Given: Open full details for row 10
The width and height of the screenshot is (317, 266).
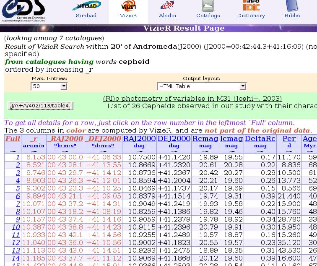Looking at the screenshot, I should coord(16,227).
